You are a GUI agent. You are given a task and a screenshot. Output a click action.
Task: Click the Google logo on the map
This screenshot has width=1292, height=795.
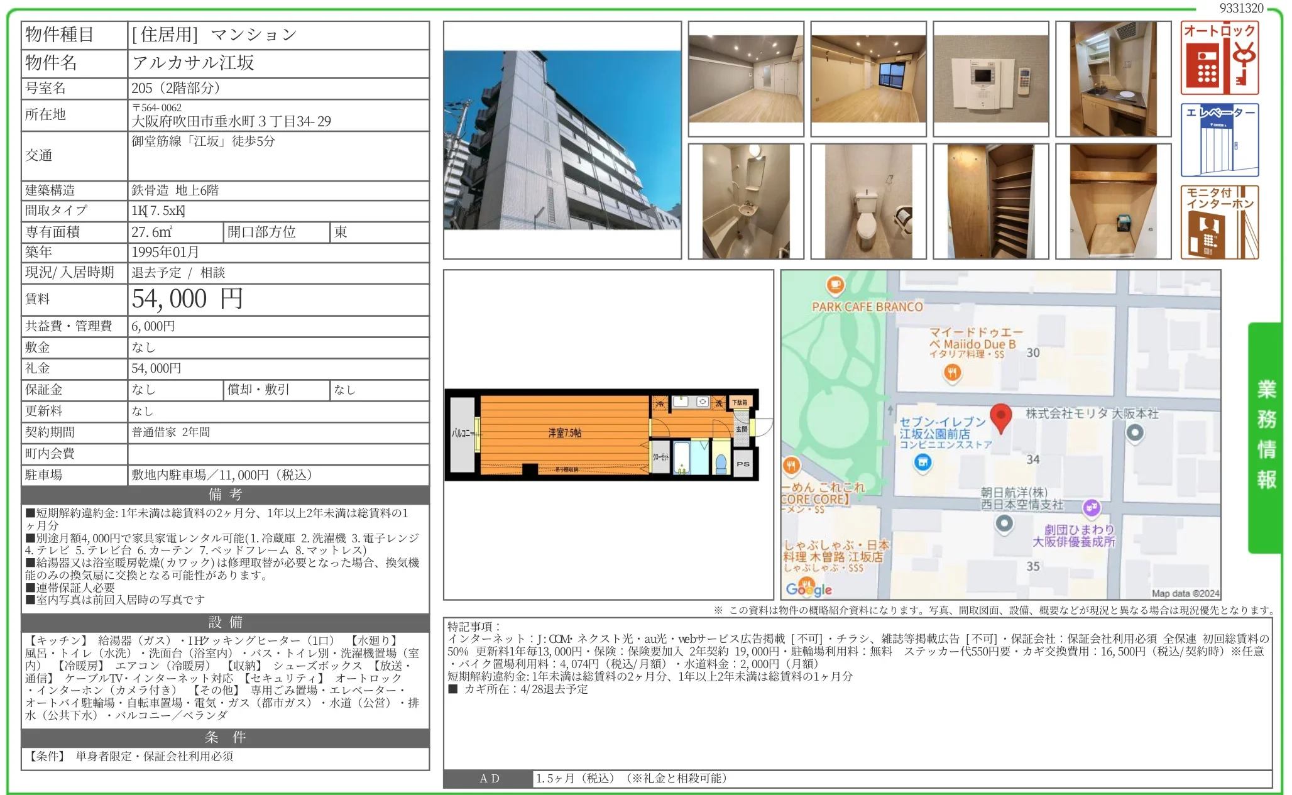(810, 589)
